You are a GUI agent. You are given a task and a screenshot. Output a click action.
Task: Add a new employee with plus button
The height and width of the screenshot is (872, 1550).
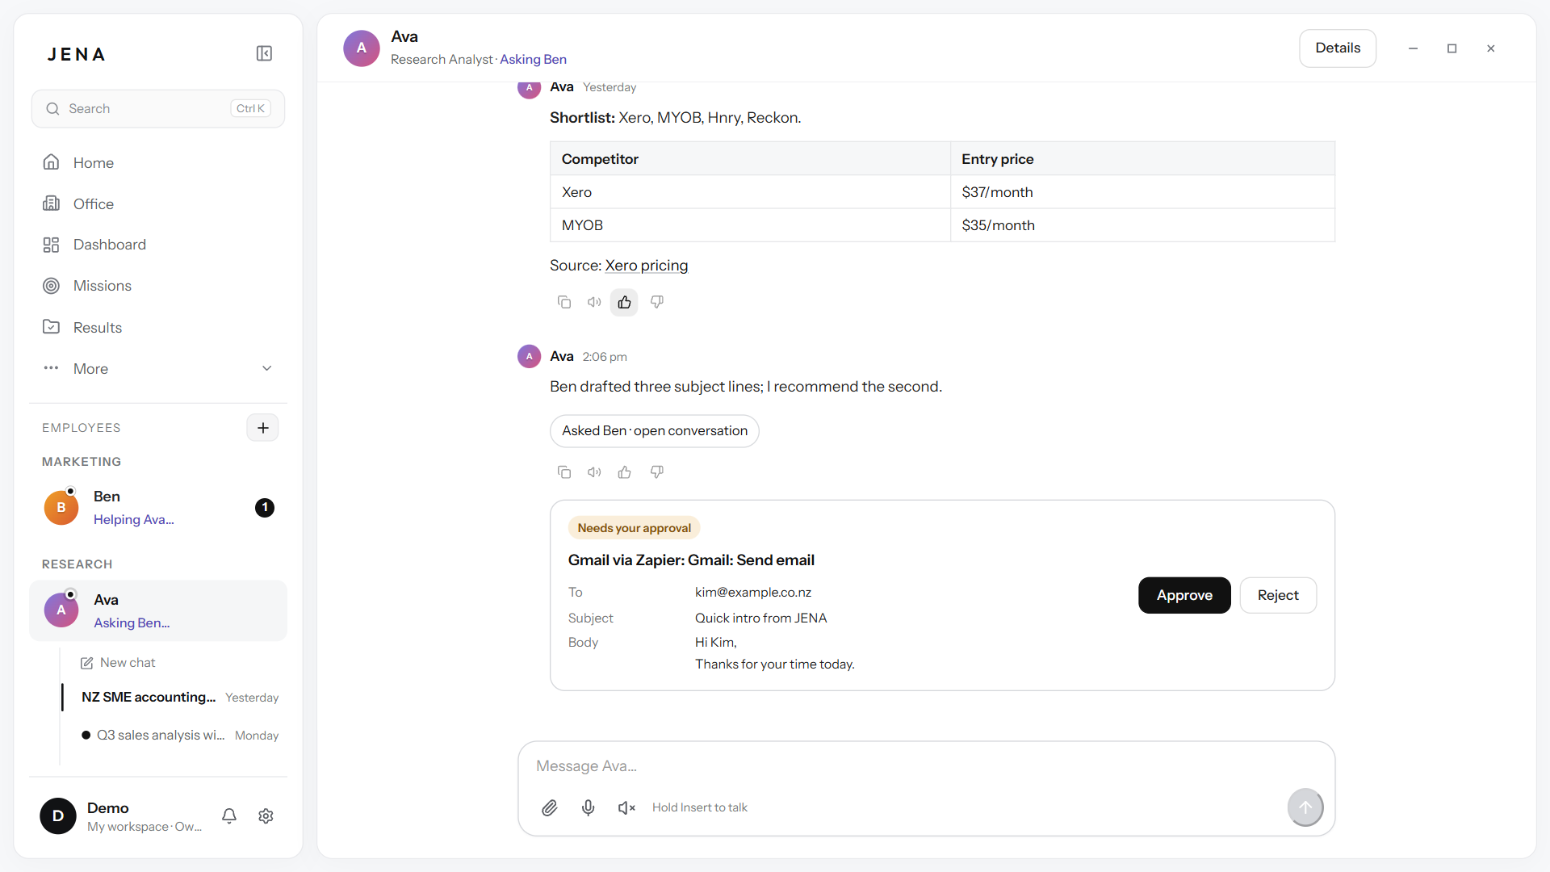(x=263, y=428)
